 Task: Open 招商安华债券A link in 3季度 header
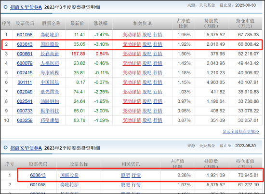coord(26,7)
